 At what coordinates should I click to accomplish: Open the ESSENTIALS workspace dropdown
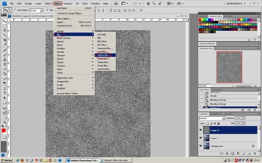[x=236, y=4]
